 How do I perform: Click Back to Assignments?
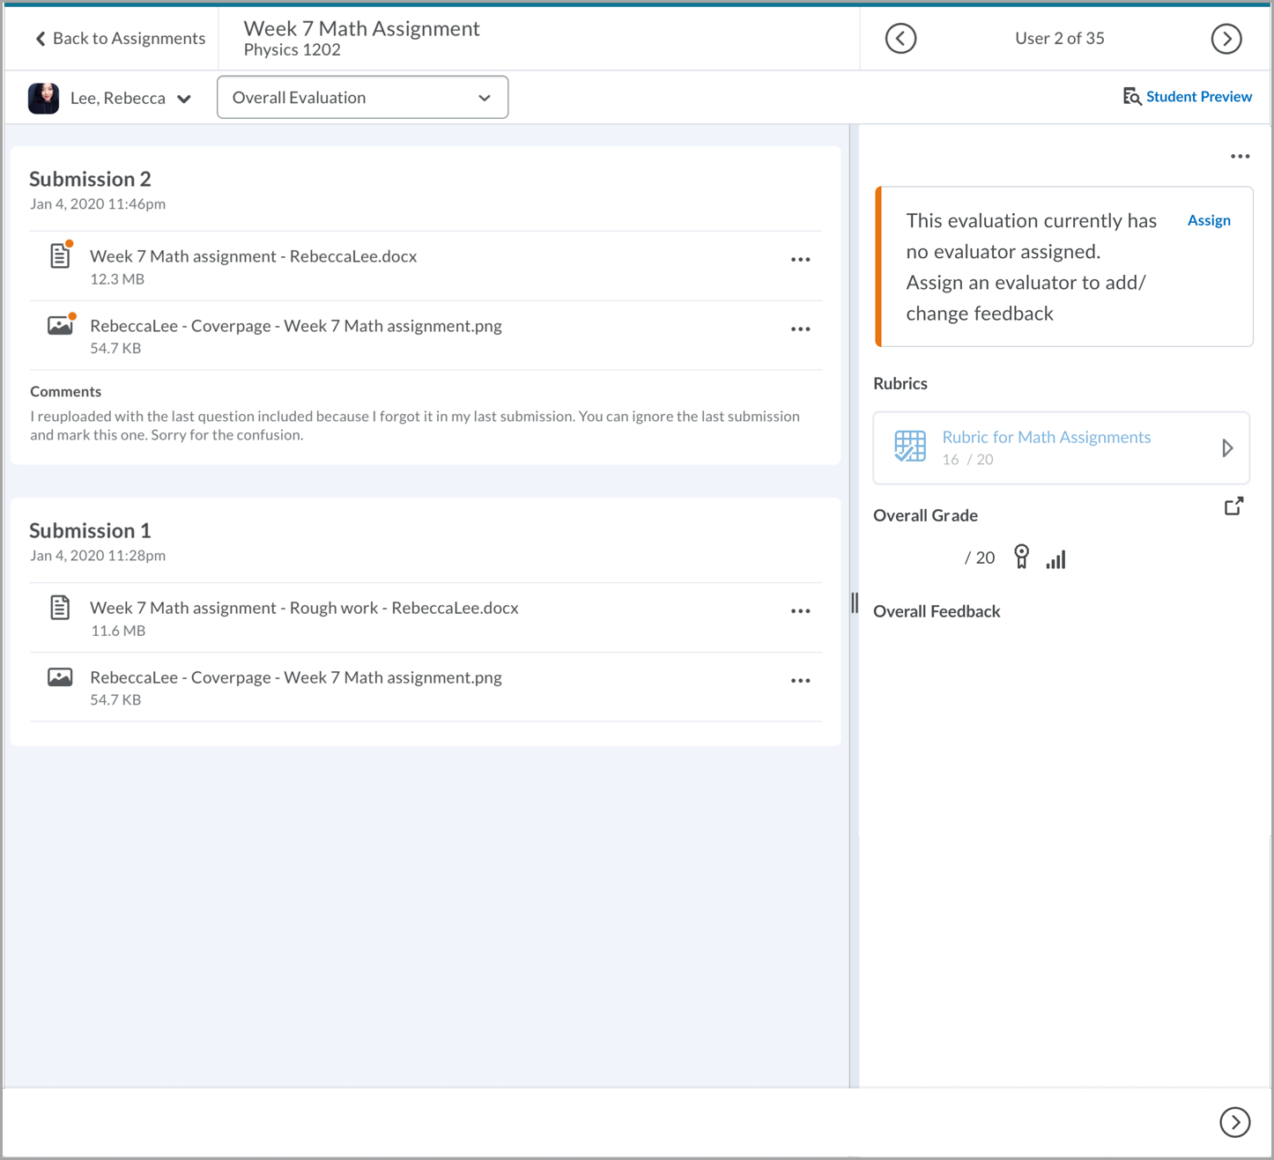(x=120, y=39)
